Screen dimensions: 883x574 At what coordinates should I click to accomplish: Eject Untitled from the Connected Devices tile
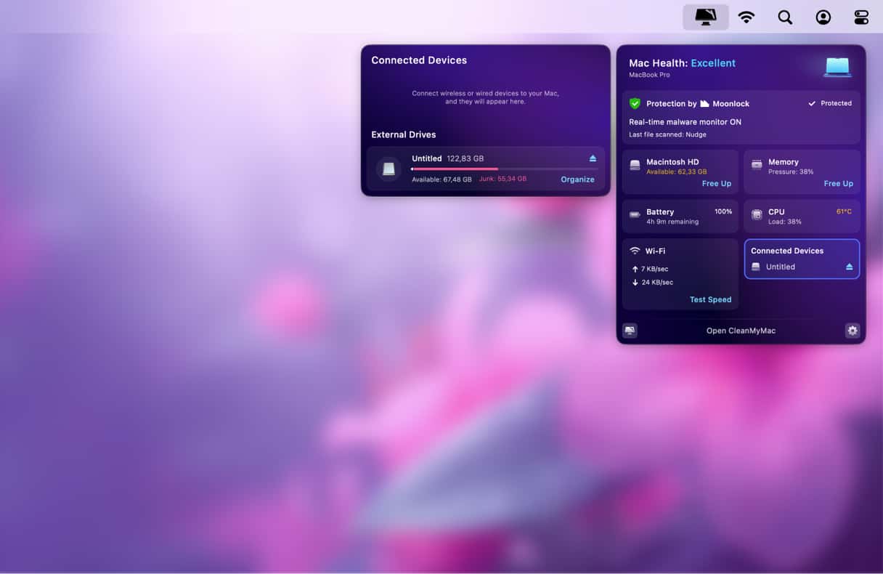[849, 267]
